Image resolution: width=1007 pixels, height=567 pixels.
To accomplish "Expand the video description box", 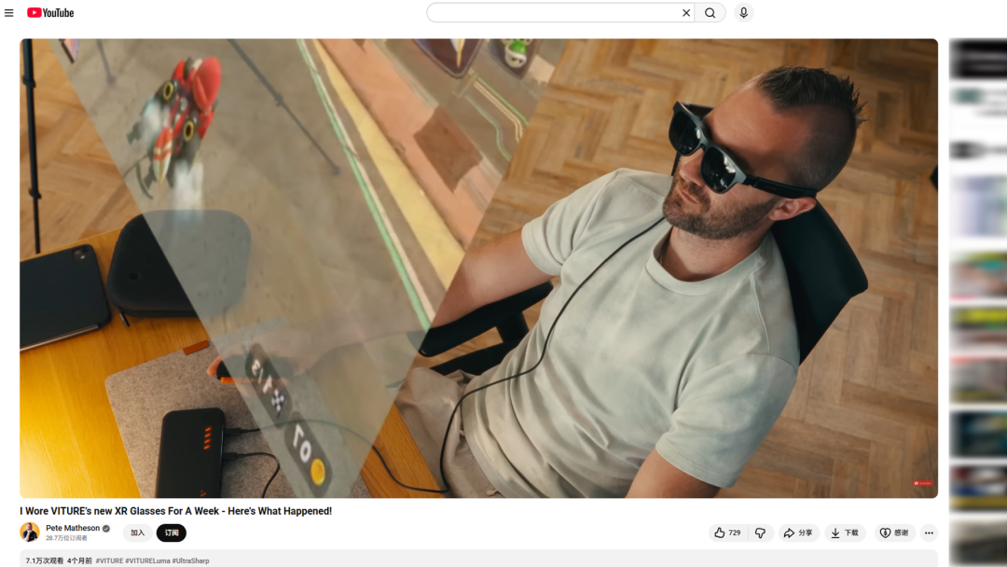I will pos(559,560).
